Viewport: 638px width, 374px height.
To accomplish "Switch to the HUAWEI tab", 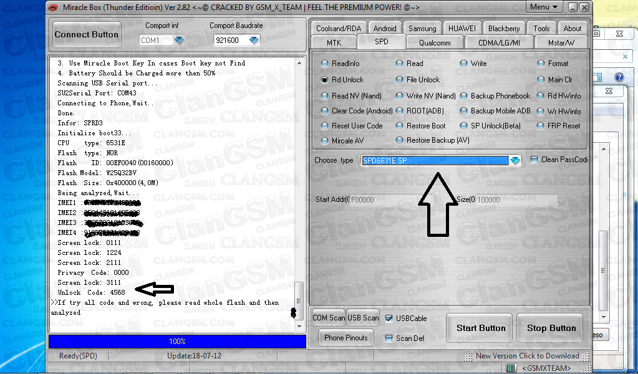I will (462, 29).
